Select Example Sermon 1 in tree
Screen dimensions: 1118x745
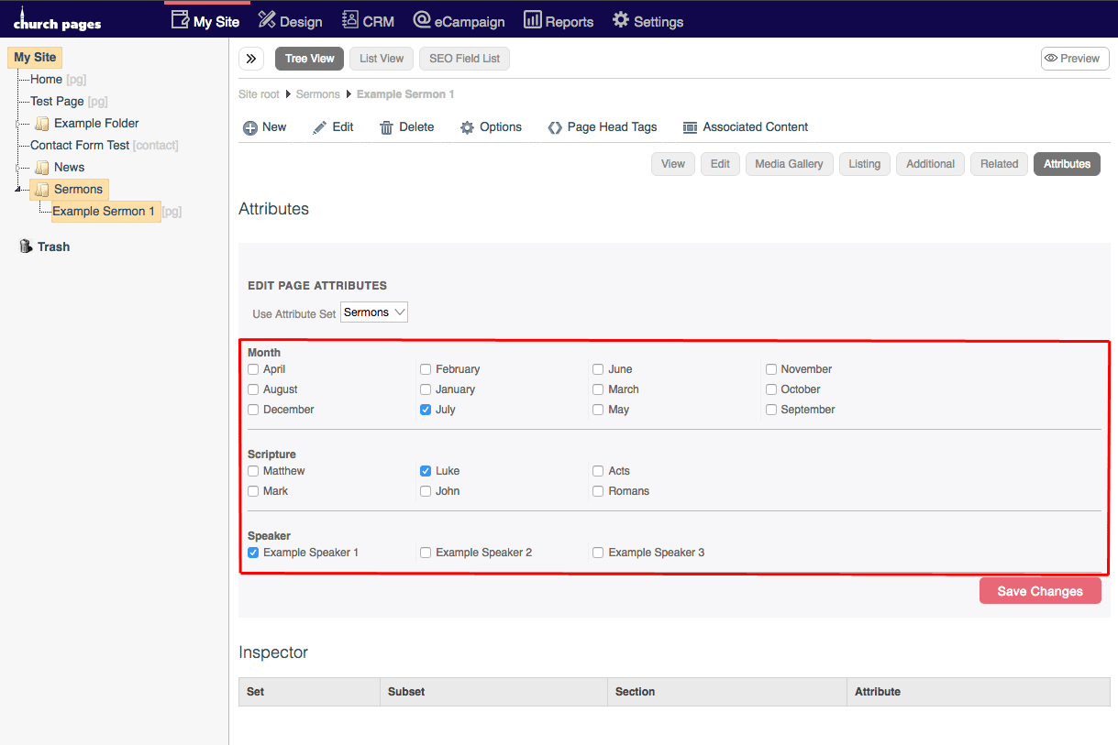click(x=104, y=212)
